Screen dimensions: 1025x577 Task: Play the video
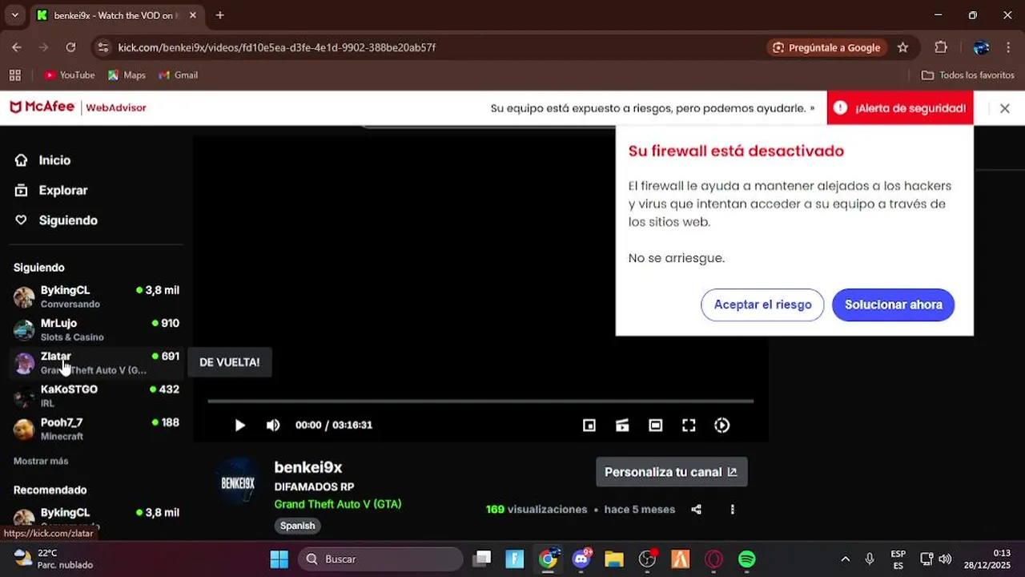point(239,426)
